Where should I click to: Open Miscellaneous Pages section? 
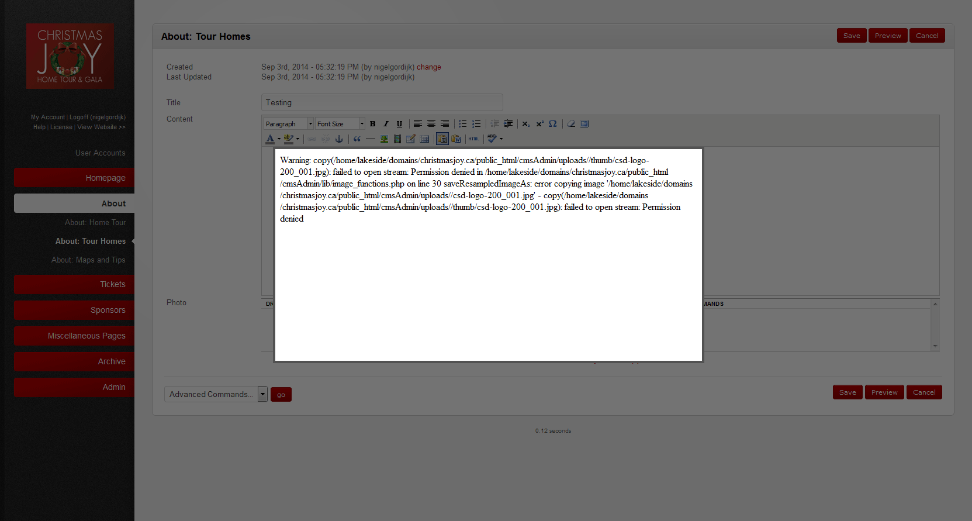74,336
